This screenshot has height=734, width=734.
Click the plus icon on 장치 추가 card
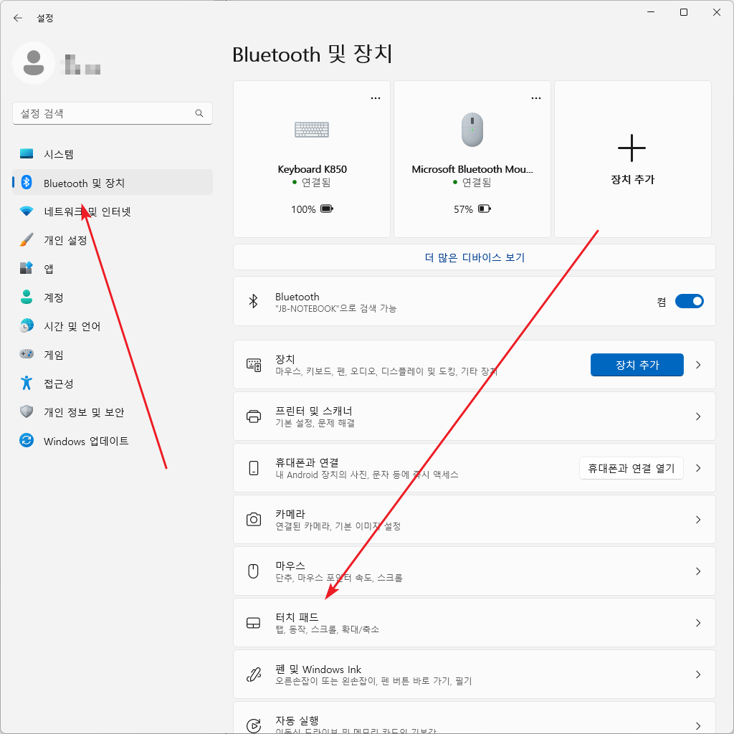click(x=632, y=148)
